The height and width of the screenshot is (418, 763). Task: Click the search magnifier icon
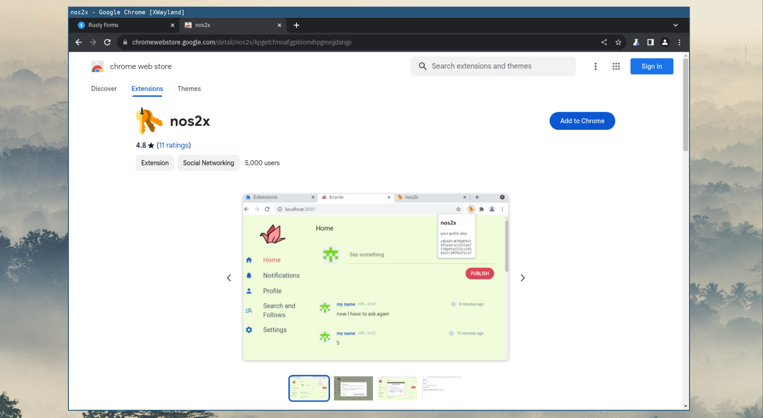(x=423, y=66)
